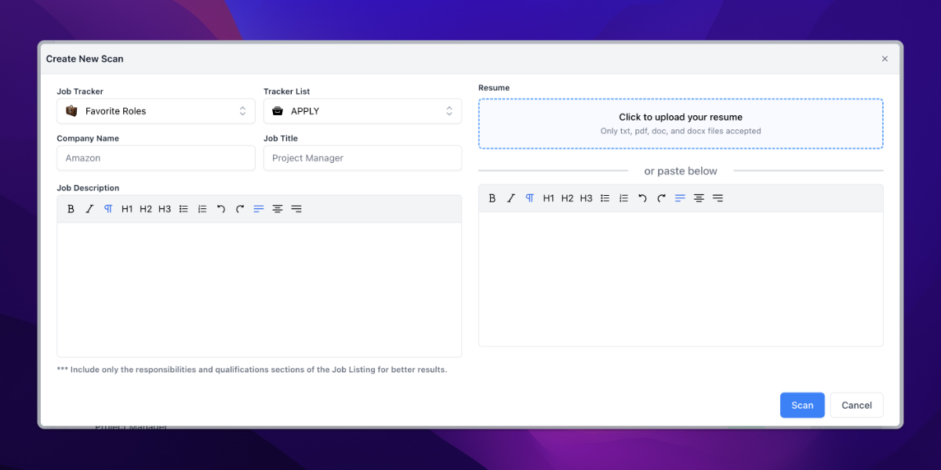Center align text in Job Description editor
941x470 pixels.
click(278, 209)
